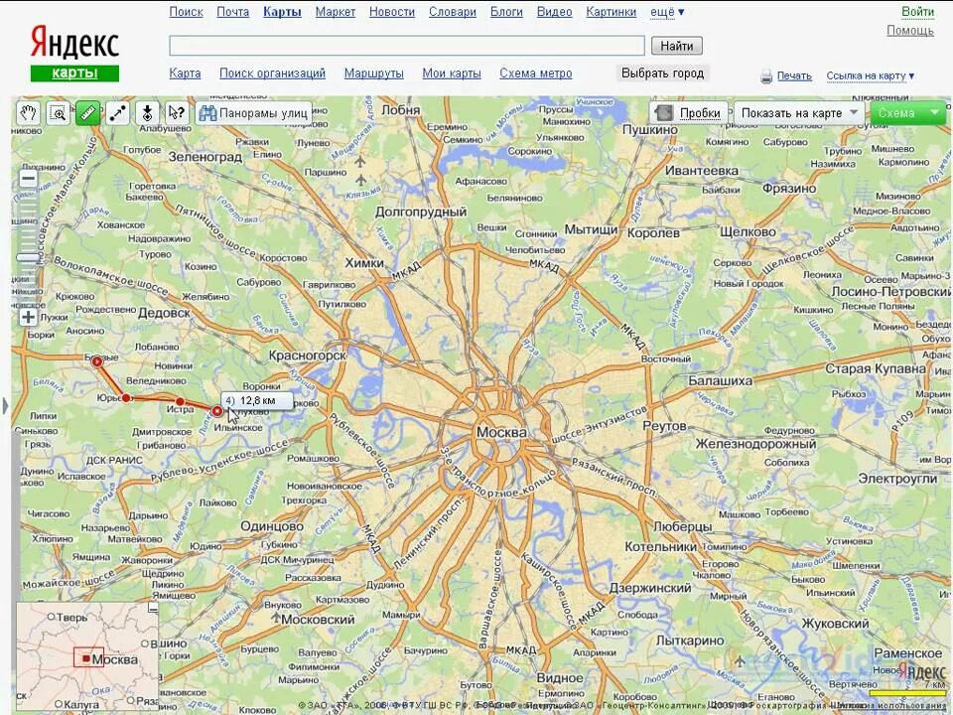Open the Помощь help link
The image size is (953, 715).
coord(910,31)
